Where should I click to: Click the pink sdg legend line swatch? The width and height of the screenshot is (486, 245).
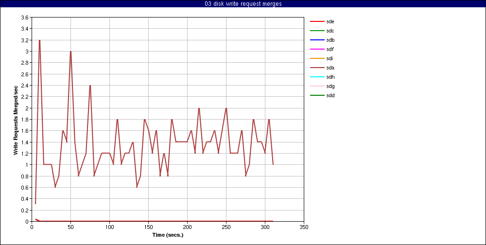pos(317,86)
